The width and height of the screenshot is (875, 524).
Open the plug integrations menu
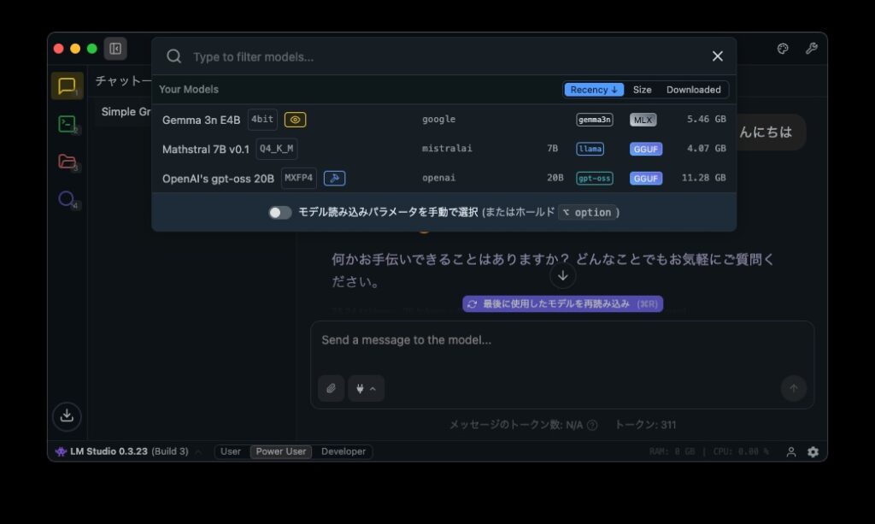click(x=366, y=388)
